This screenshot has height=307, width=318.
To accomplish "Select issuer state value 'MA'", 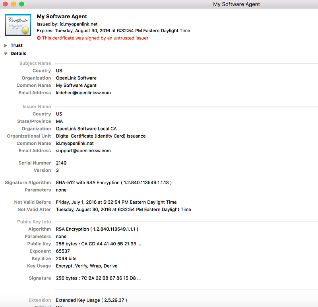I will pos(59,121).
